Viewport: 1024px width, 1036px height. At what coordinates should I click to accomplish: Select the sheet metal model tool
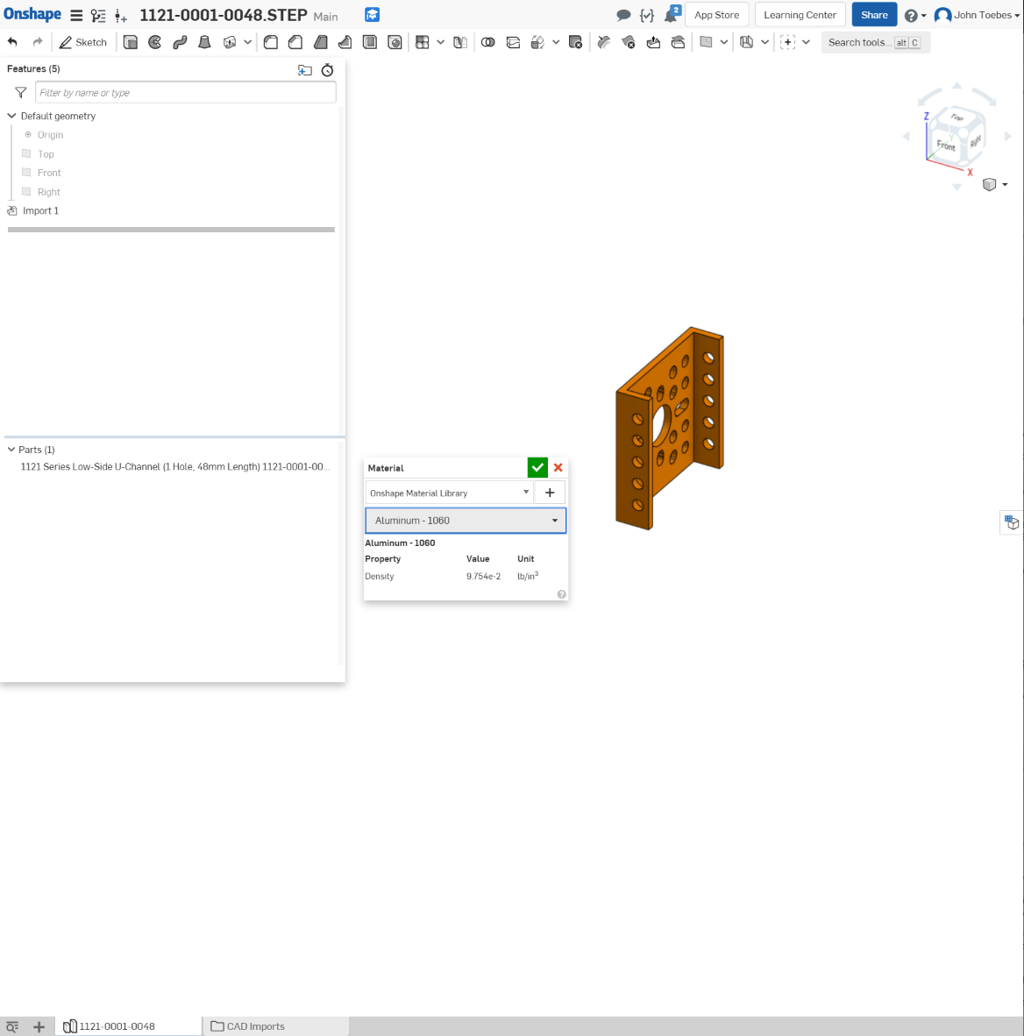click(747, 42)
